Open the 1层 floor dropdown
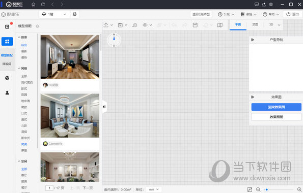 (54, 14)
